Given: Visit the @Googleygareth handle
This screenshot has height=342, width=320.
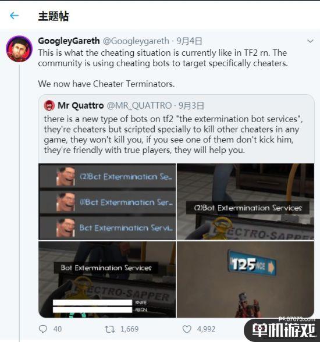Looking at the screenshot, I should [136, 41].
